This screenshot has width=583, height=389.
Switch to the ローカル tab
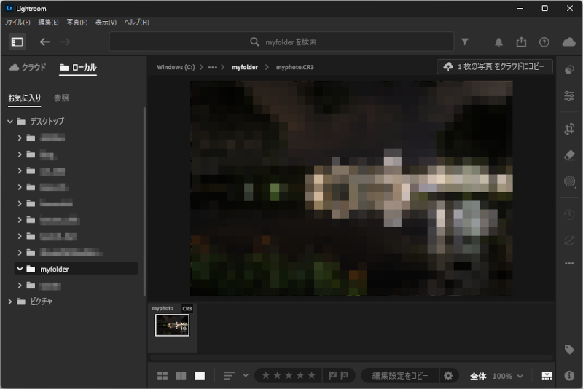[78, 67]
